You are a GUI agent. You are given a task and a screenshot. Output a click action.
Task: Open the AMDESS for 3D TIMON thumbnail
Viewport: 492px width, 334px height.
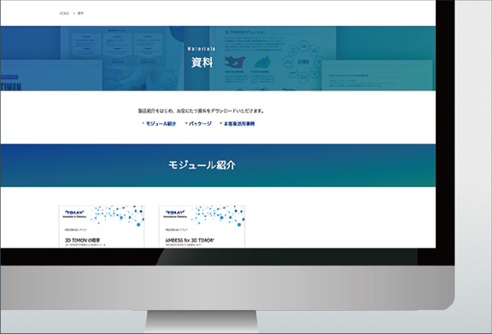click(202, 226)
